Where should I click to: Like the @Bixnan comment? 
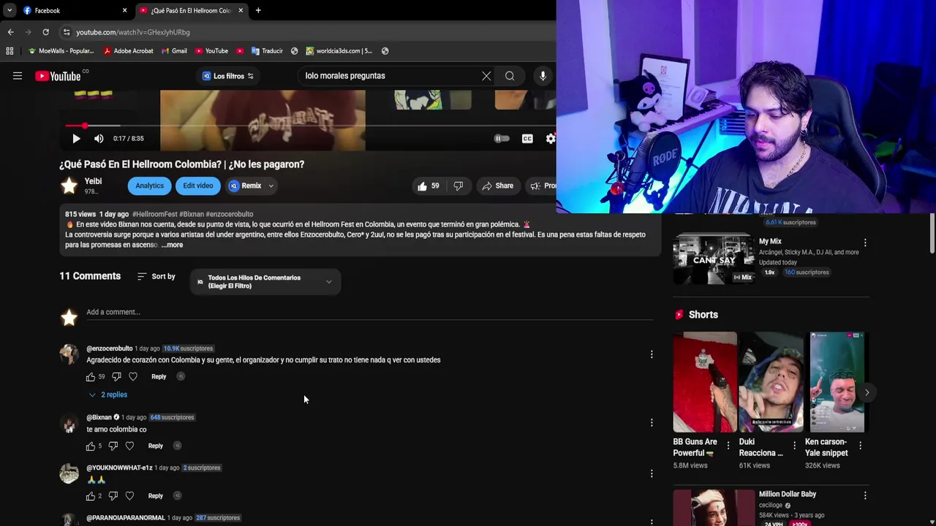point(91,446)
